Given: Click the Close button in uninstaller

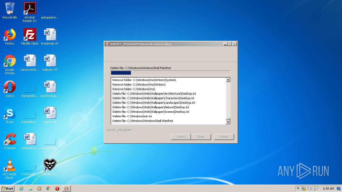Looking at the screenshot, I should (201, 137).
